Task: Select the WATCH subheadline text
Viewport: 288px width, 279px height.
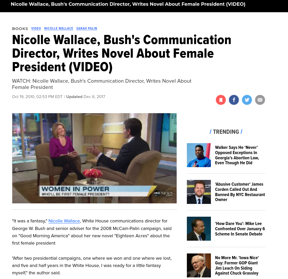Action: pyautogui.click(x=102, y=84)
